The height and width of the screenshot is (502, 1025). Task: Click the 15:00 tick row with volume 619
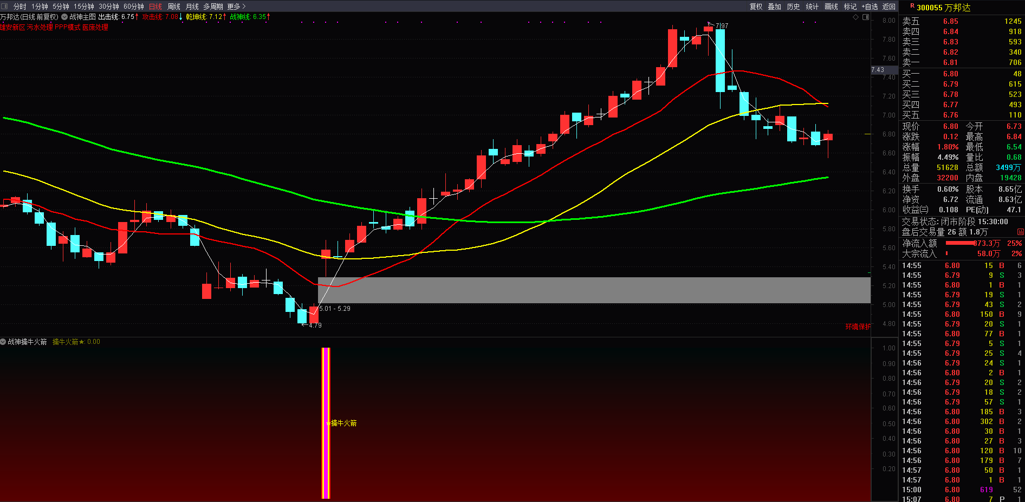point(962,490)
